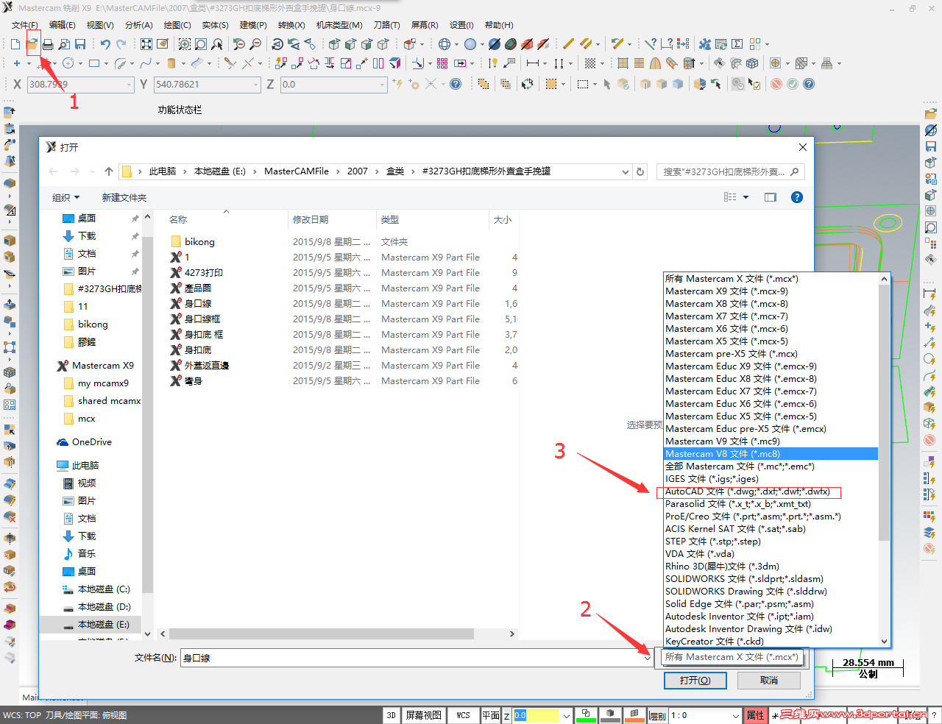Open the X coordinate dropdown
Screen dimensions: 942x724
click(129, 85)
